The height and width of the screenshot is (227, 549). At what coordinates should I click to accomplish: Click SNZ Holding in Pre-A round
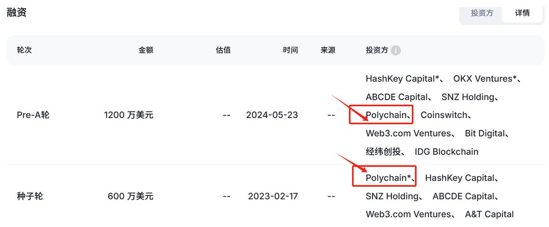coord(467,97)
